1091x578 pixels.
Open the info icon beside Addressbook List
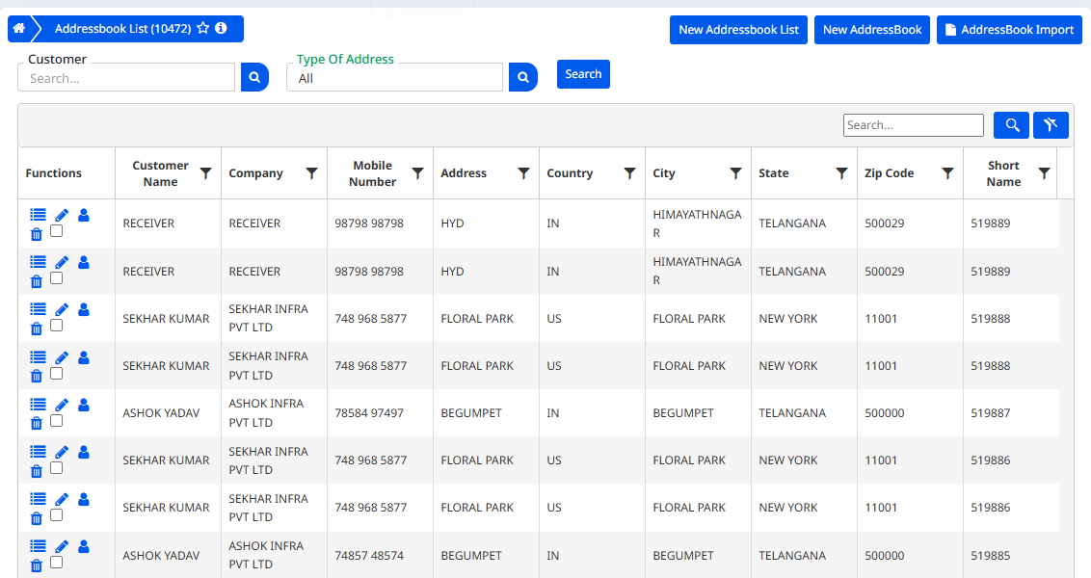tap(222, 29)
